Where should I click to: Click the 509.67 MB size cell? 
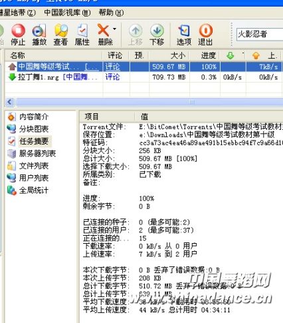(169, 67)
